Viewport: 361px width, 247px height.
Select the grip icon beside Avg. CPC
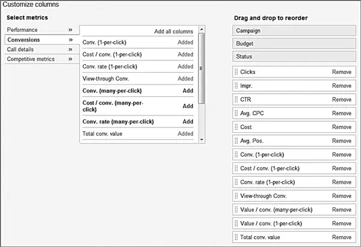coord(236,114)
